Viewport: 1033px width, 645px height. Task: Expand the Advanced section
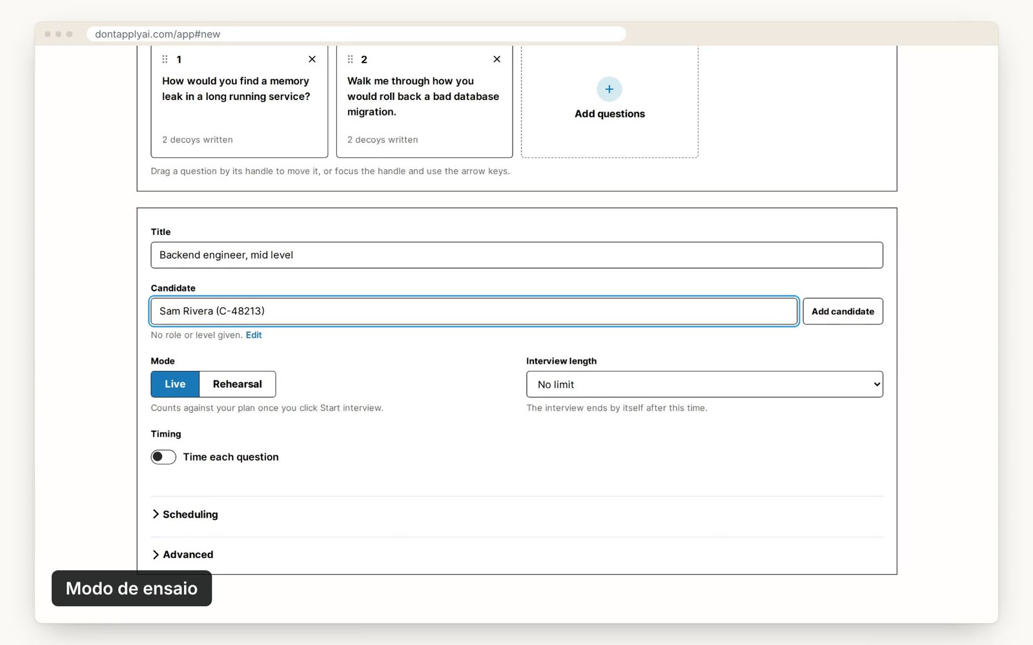[183, 554]
